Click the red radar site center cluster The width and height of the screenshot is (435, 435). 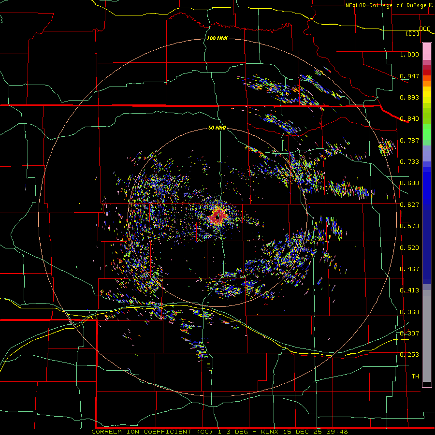pos(218,217)
